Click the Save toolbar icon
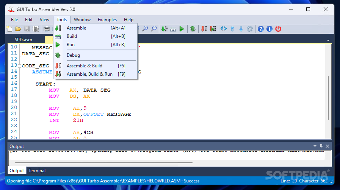This screenshot has height=190, width=340. (x=27, y=28)
